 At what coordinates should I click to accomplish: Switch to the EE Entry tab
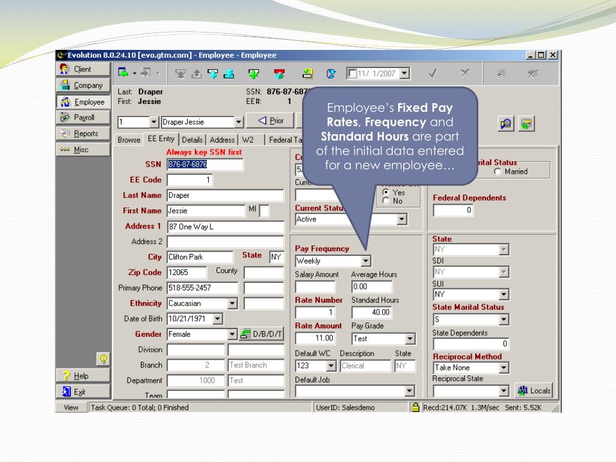point(161,139)
